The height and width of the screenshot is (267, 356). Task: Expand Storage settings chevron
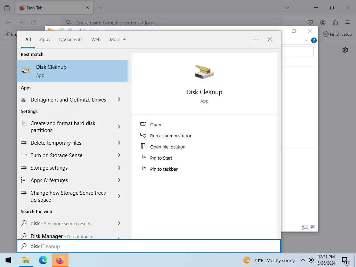[119, 168]
